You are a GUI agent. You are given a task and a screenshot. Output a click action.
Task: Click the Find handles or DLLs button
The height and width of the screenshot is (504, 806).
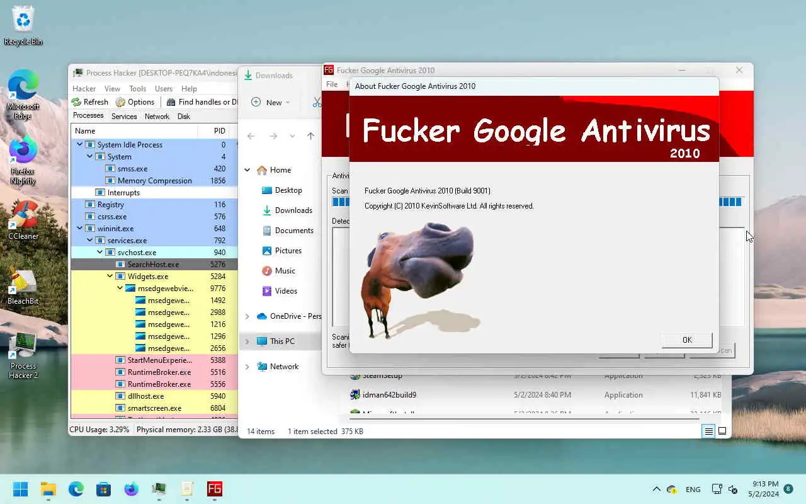pos(202,102)
